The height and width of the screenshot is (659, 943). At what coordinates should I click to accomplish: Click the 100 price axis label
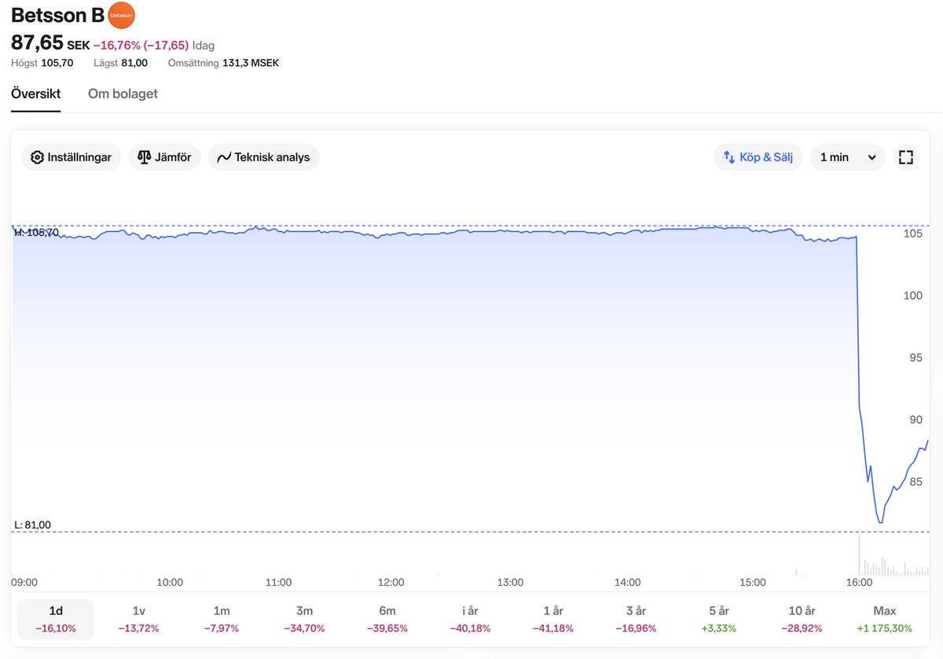pyautogui.click(x=913, y=296)
